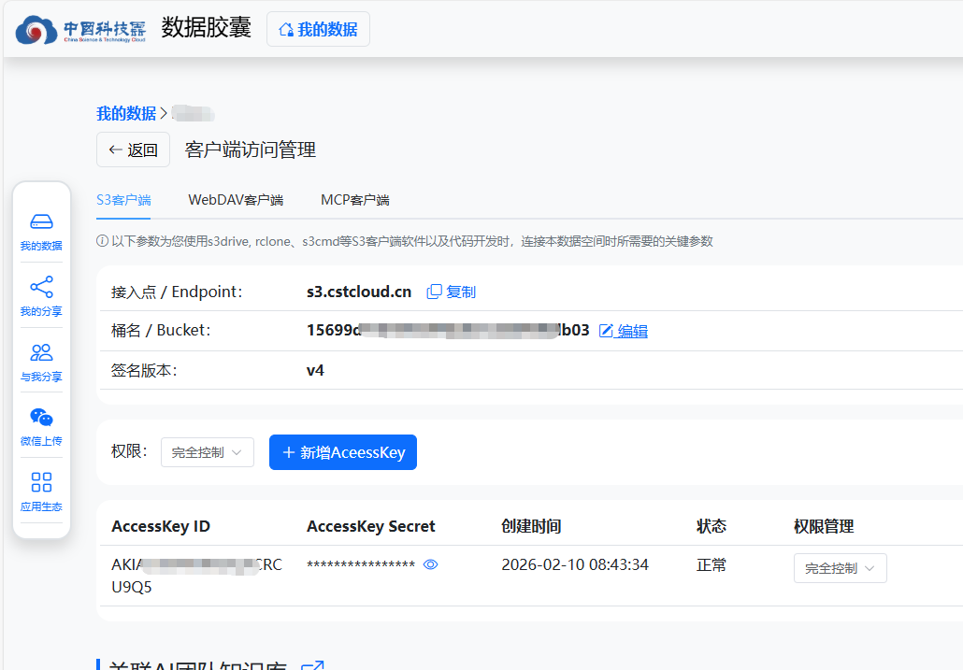Screen dimensions: 963x670
Task: Open the external link icon at bottom
Action: (312, 665)
